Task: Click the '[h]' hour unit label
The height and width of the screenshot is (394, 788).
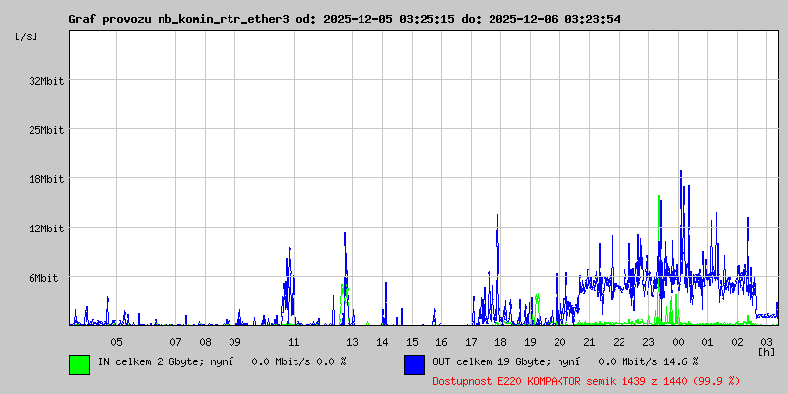Action: point(766,351)
